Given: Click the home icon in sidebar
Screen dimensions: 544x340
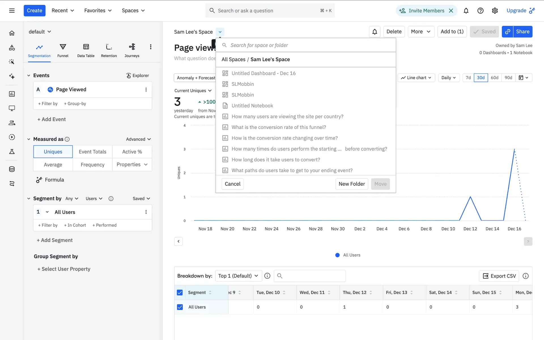Looking at the screenshot, I should (x=12, y=33).
